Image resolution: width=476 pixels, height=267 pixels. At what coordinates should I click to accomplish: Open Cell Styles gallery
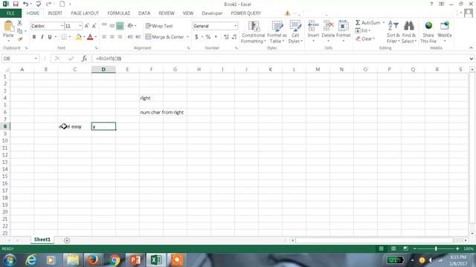coord(295,32)
